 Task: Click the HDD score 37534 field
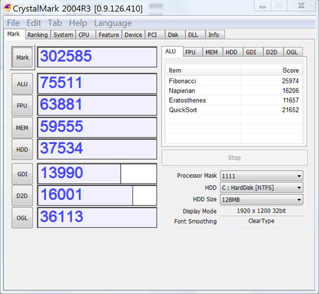[x=97, y=149]
